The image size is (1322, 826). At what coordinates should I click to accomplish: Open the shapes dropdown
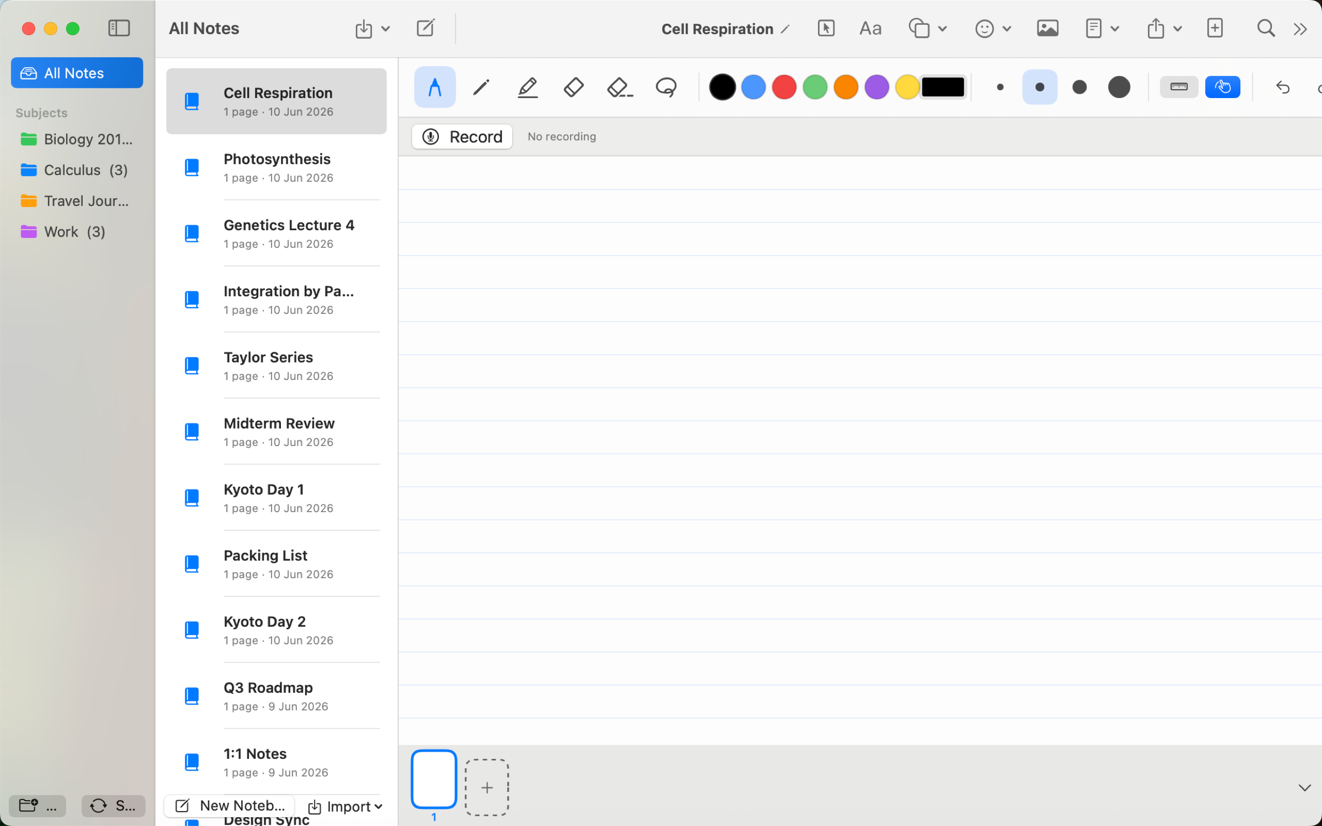tap(927, 28)
